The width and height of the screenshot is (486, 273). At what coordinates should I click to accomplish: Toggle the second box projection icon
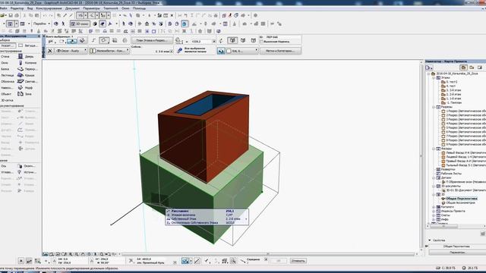[243, 40]
